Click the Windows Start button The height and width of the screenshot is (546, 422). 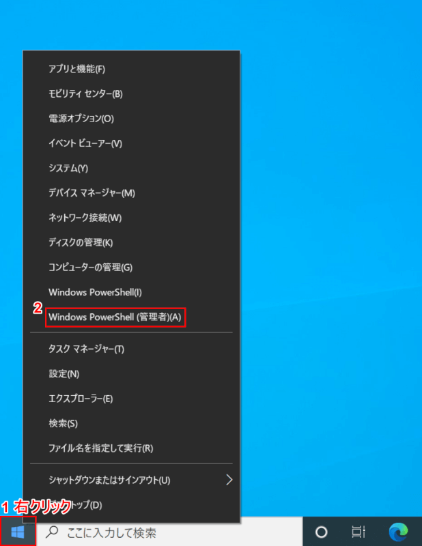(x=18, y=532)
